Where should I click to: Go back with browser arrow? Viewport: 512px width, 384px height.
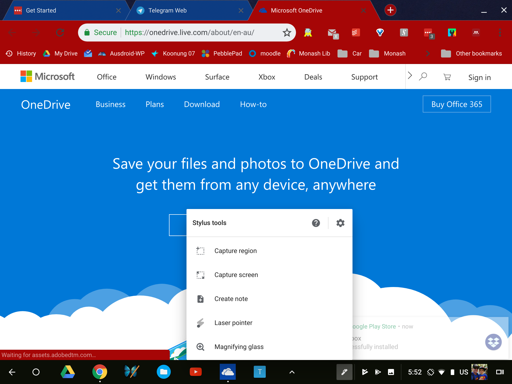tap(12, 32)
